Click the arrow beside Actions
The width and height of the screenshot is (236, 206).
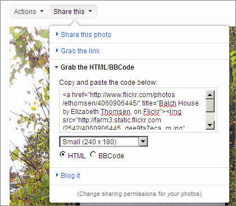[x=42, y=11]
